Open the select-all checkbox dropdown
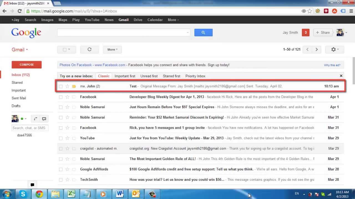Viewport: 355px width, 199px height. pyautogui.click(x=69, y=49)
